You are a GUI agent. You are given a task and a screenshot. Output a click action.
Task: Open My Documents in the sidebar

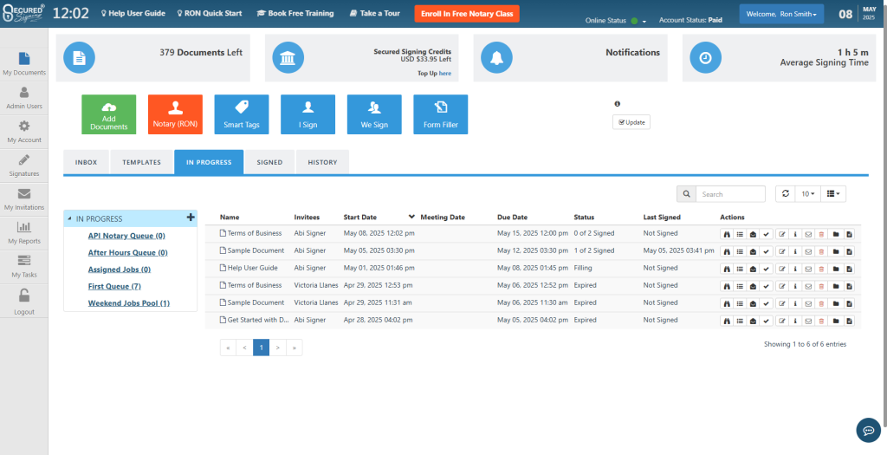click(23, 64)
